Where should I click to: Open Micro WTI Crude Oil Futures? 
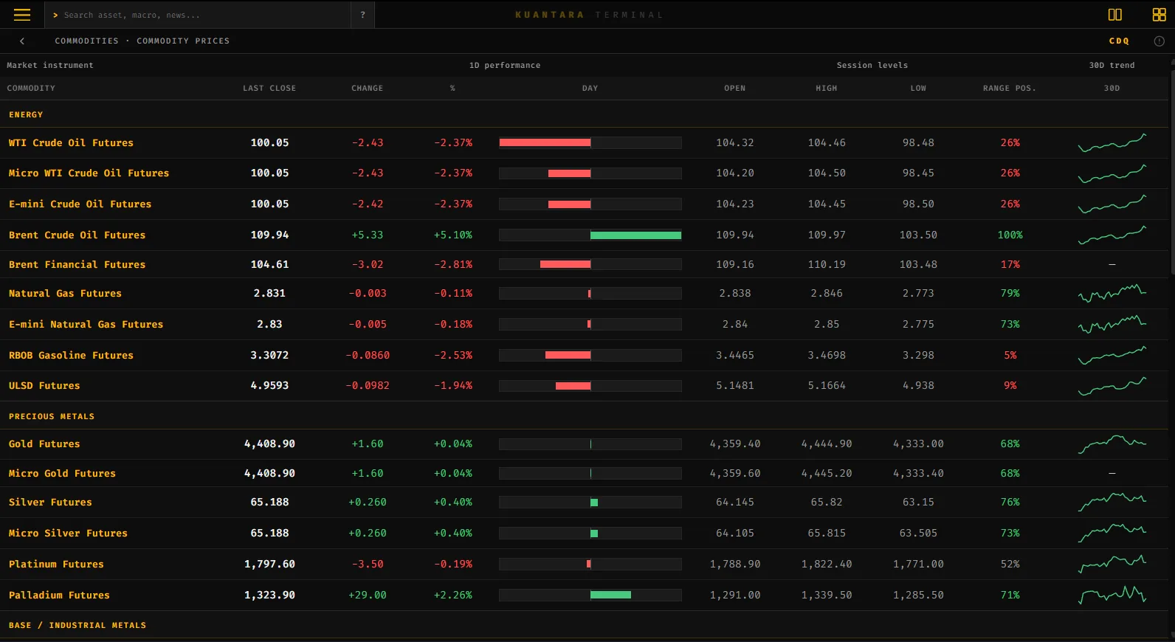tap(89, 173)
